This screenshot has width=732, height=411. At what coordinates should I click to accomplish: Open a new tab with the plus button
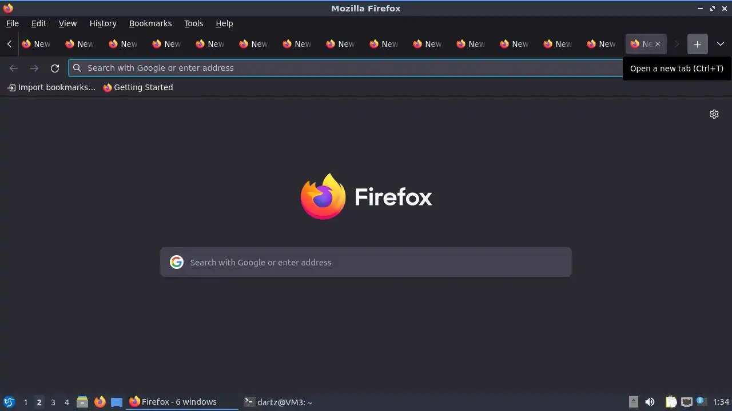tap(697, 44)
